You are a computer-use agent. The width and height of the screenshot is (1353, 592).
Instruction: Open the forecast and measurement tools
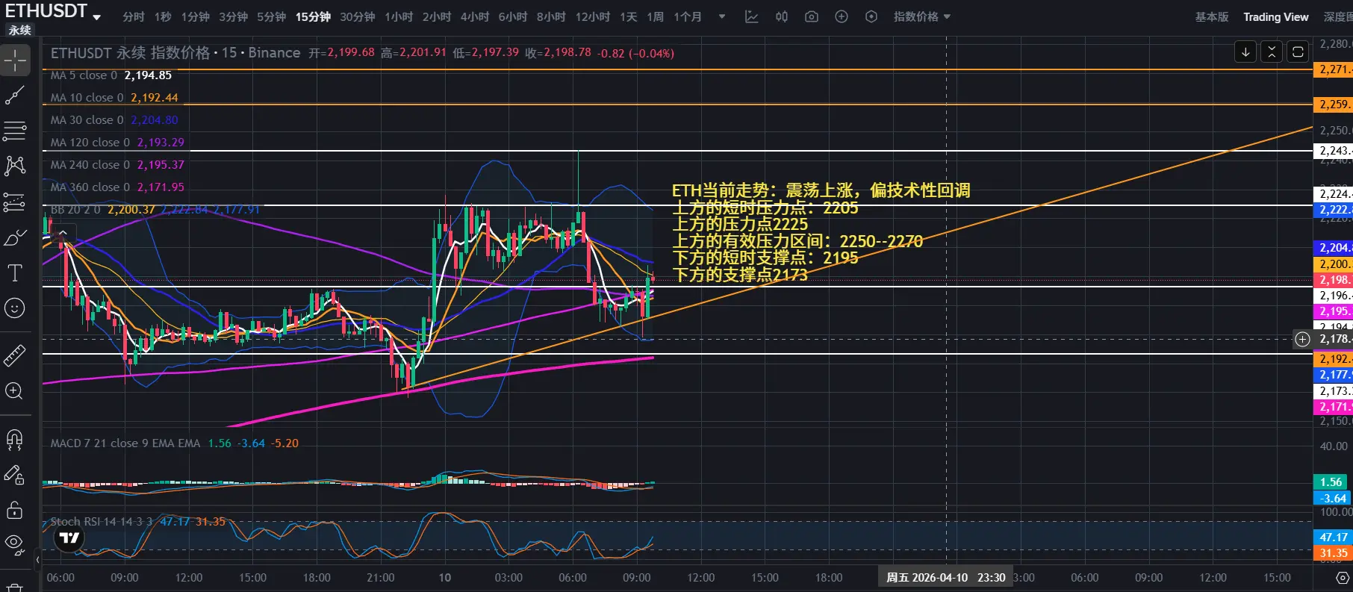point(15,202)
